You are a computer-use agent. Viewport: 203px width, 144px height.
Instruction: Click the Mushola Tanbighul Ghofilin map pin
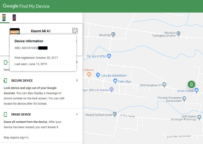[x=179, y=34]
